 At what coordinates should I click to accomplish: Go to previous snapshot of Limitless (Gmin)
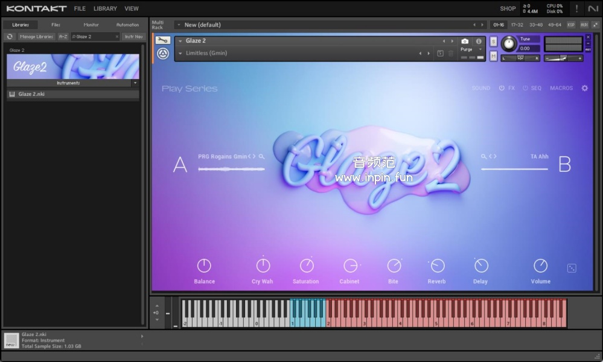pos(420,54)
